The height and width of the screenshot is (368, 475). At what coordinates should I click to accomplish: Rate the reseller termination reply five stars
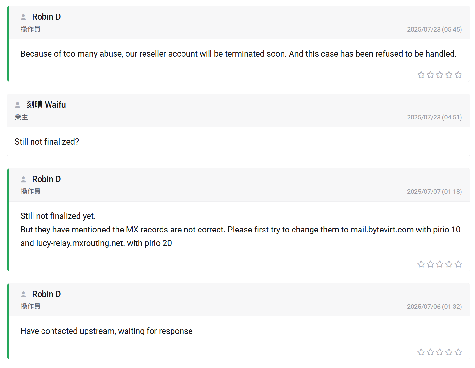click(x=458, y=75)
